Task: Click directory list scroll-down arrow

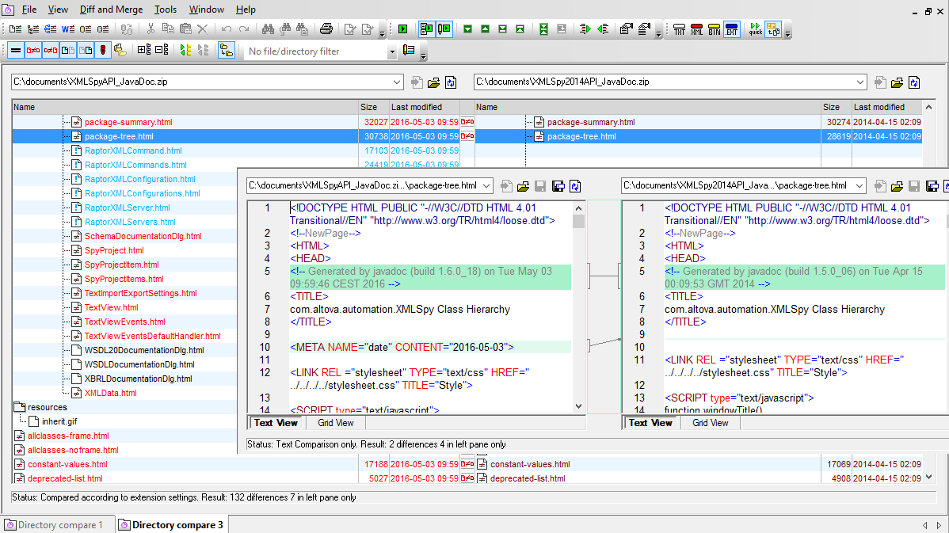Action: (929, 478)
